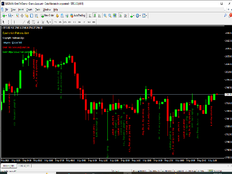The height and width of the screenshot is (174, 232).
Task: Open the search magnifier icon
Action: (225, 15)
